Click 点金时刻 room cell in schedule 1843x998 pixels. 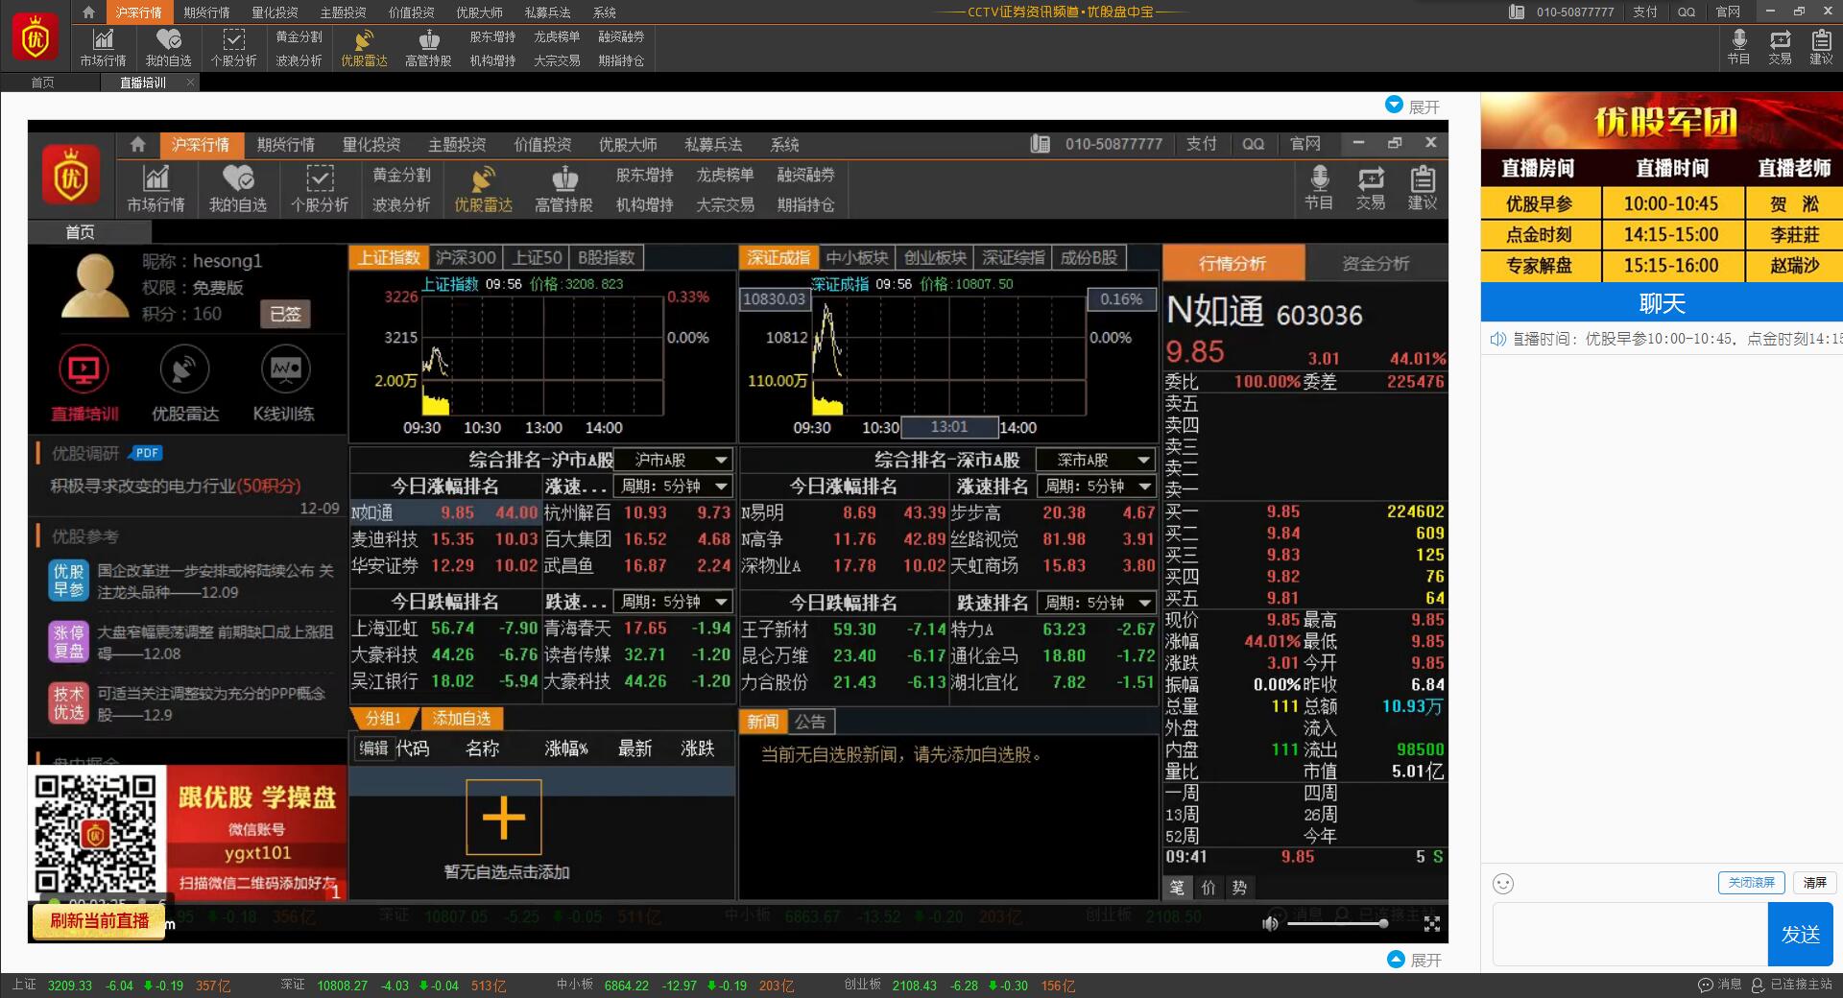[1540, 234]
